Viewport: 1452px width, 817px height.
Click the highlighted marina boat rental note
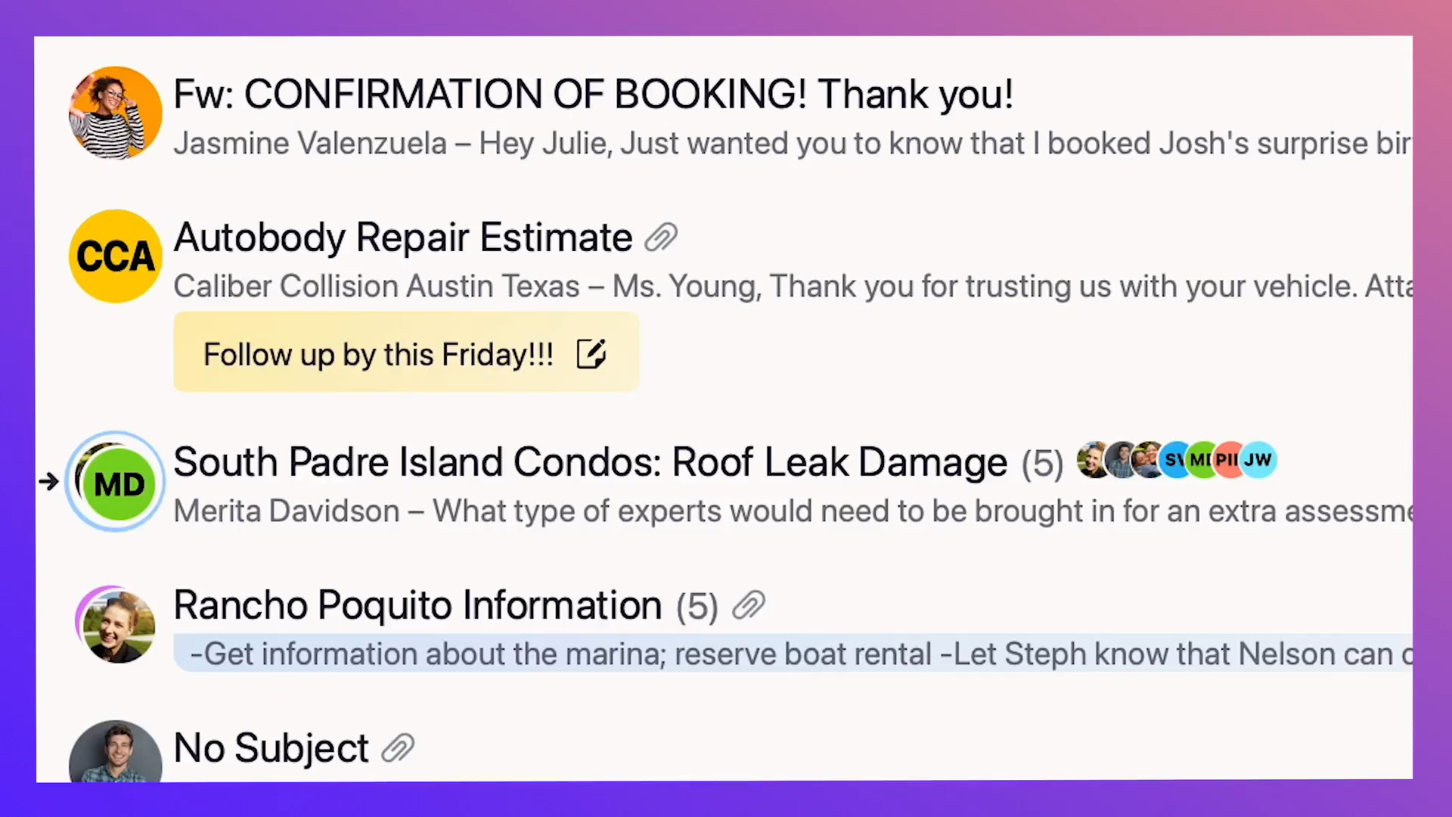793,654
